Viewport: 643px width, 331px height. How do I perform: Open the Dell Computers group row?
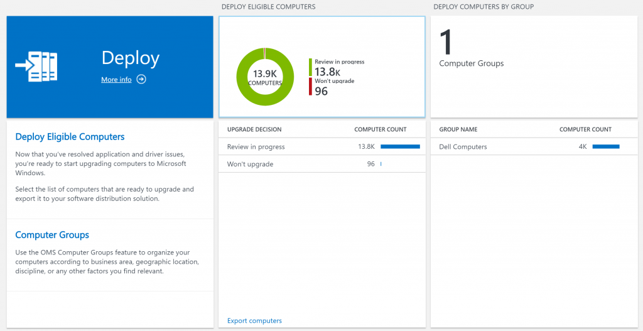(463, 147)
